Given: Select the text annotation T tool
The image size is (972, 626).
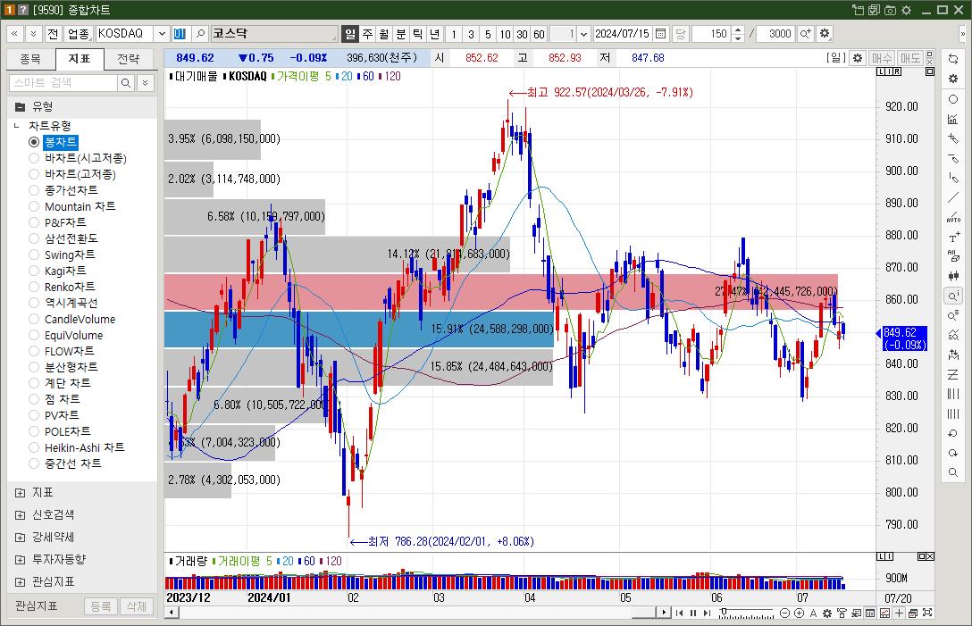Looking at the screenshot, I should pos(953,238).
